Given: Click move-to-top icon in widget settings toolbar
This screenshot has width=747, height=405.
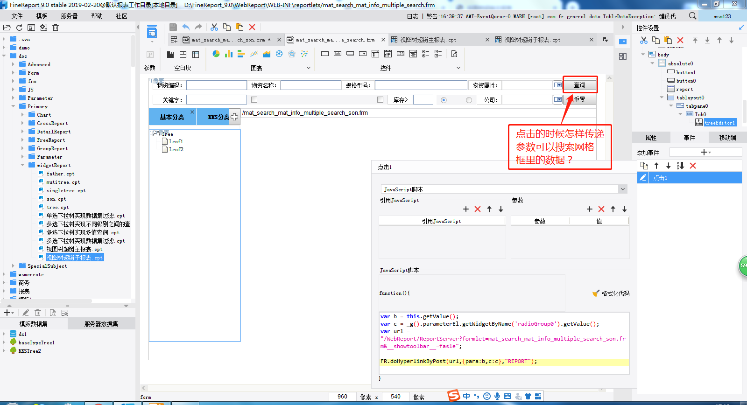Looking at the screenshot, I should (695, 40).
